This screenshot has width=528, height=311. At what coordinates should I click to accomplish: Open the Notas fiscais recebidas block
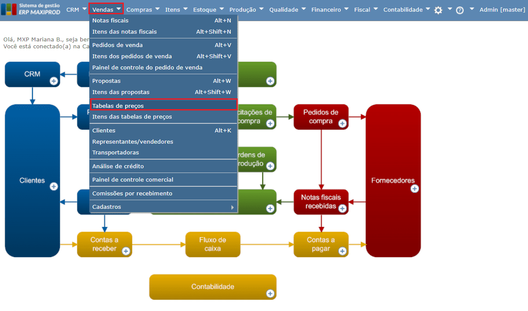321,202
